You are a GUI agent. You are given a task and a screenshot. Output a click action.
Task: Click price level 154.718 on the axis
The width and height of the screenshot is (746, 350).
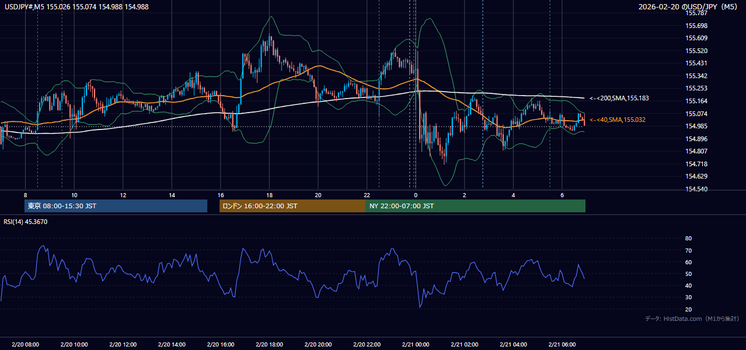[x=696, y=164]
